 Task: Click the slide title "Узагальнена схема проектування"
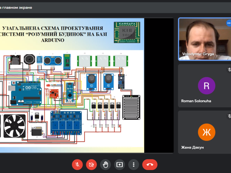pyautogui.click(x=53, y=29)
